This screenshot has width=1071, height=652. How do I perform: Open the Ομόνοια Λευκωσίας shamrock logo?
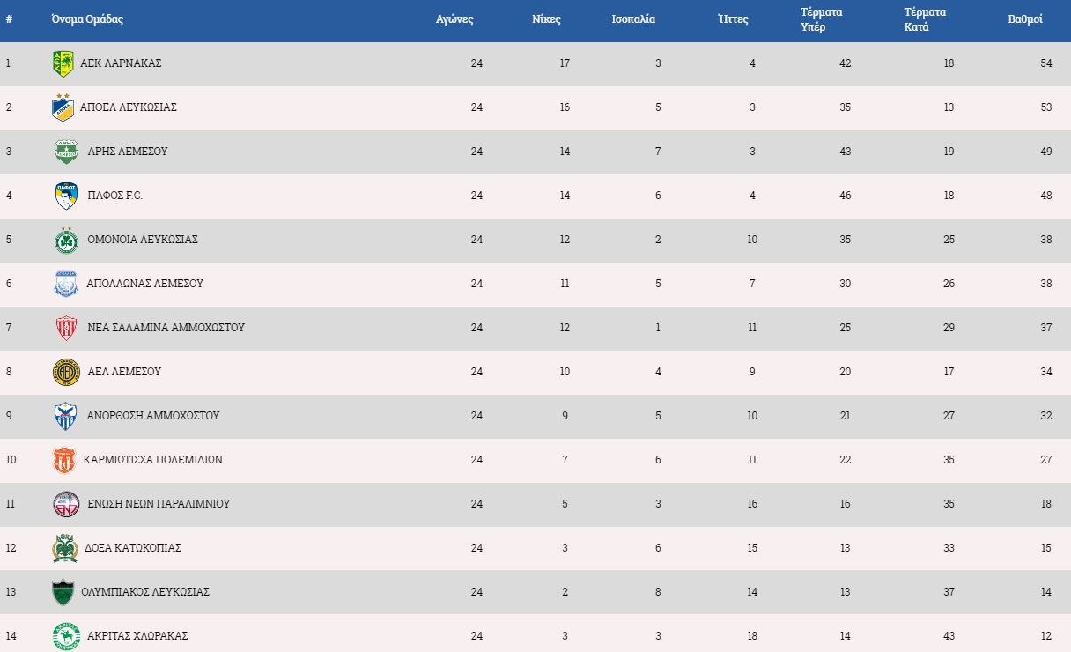click(66, 240)
